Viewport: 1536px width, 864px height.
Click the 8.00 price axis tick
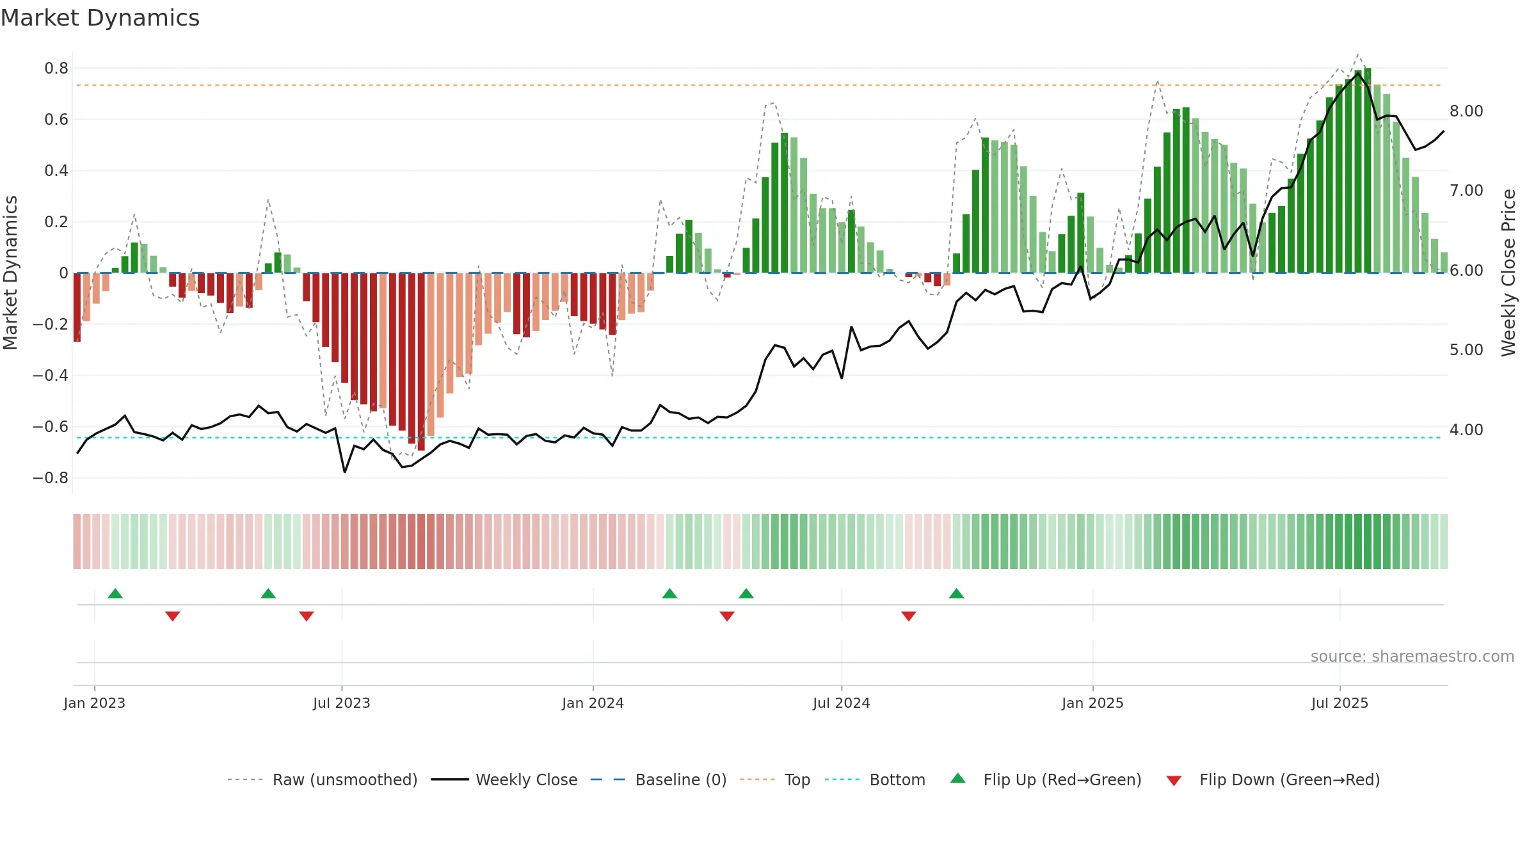[1466, 111]
